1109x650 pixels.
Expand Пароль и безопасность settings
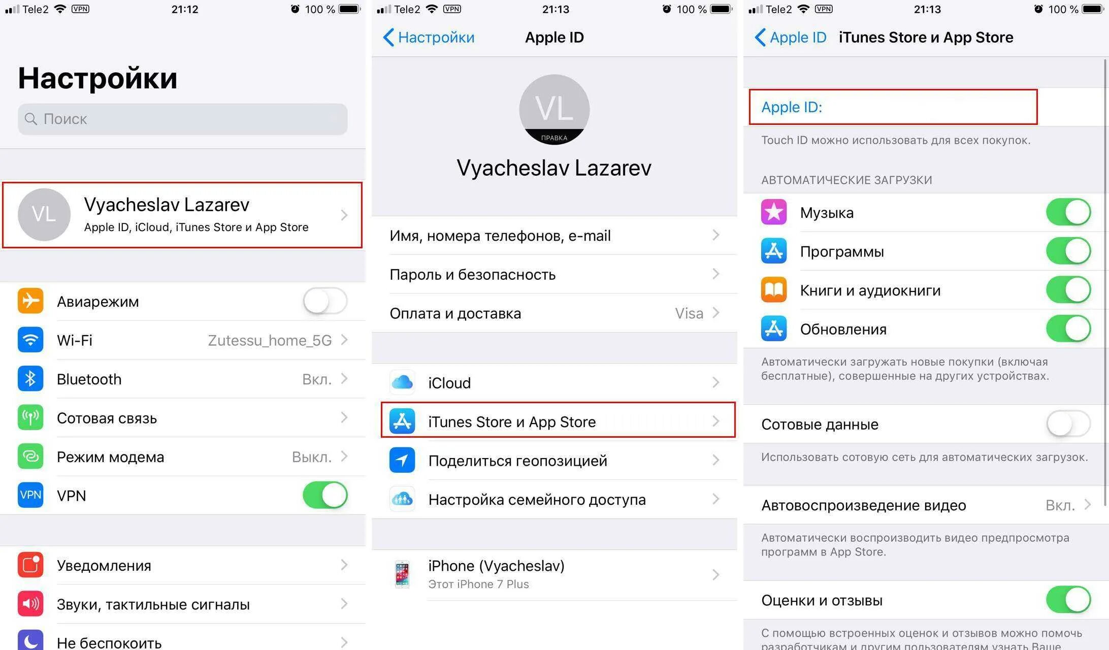(553, 274)
